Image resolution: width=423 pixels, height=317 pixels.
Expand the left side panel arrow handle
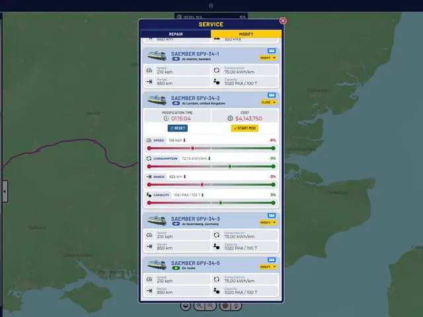coord(5,192)
